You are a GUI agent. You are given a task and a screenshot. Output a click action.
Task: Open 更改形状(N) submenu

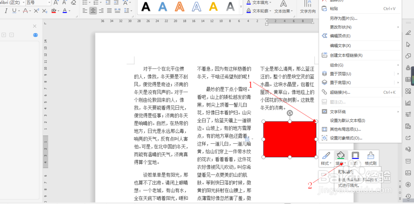[360, 27]
